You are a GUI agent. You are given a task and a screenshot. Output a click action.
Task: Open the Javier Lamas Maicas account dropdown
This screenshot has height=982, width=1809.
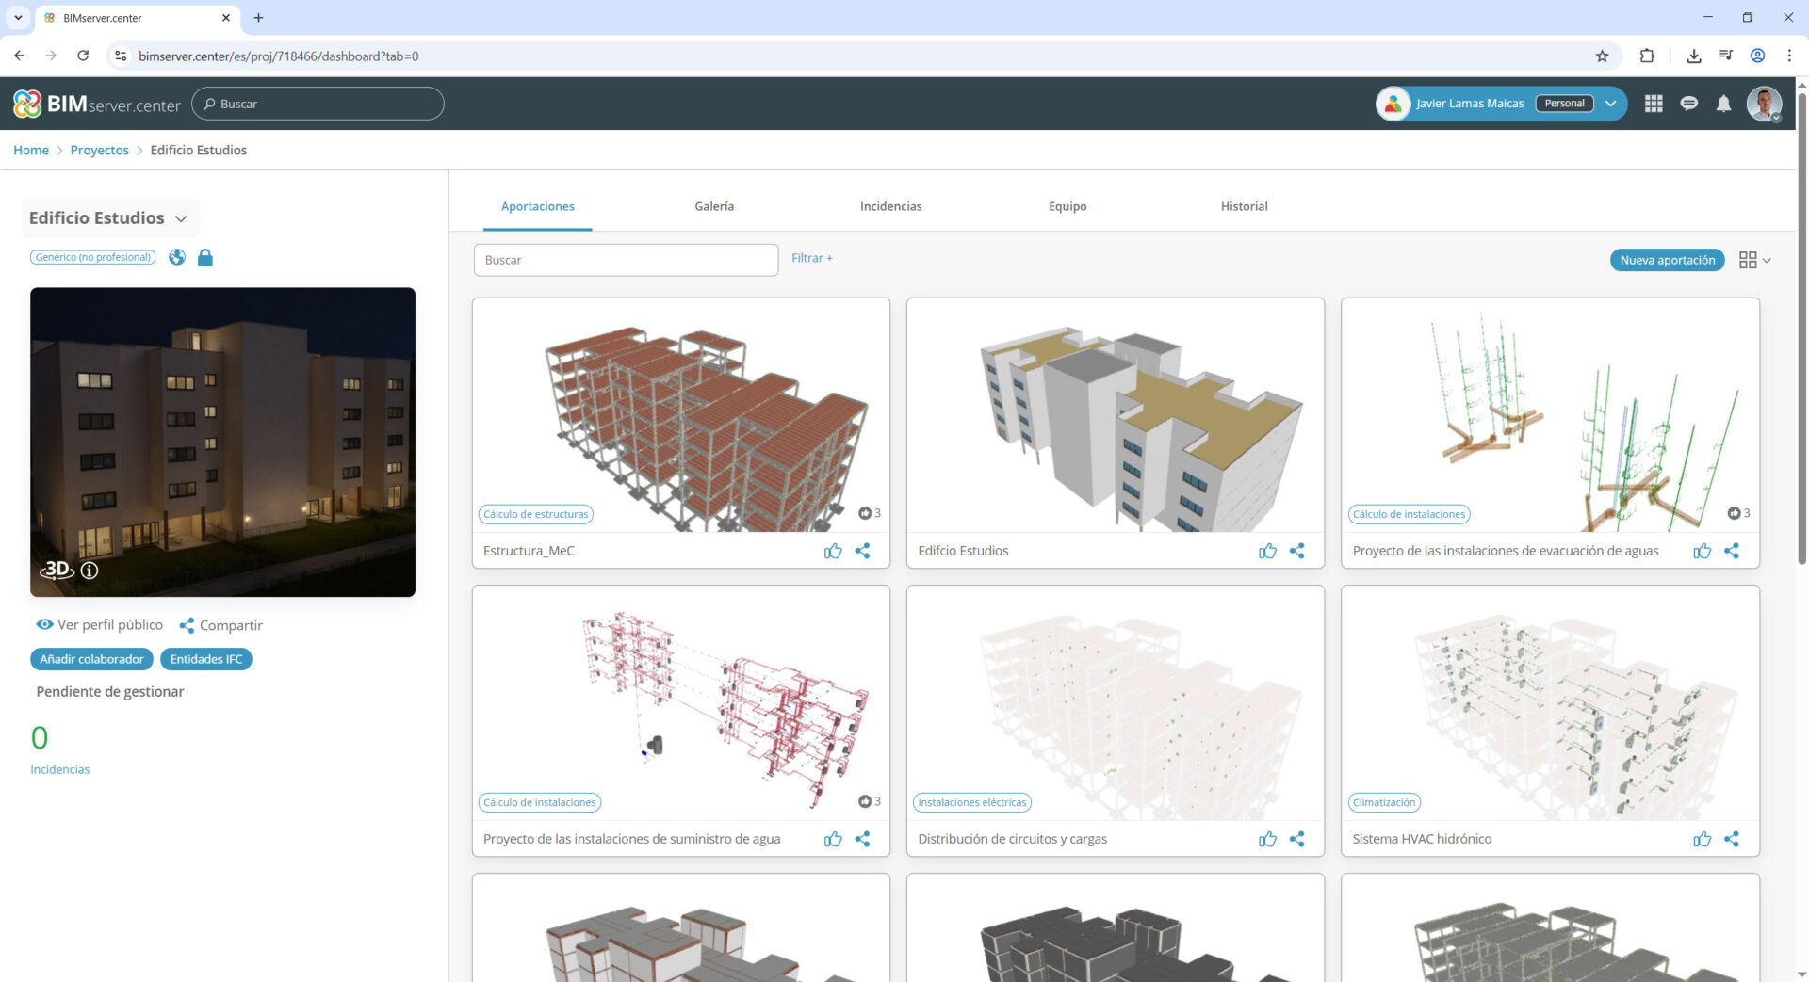click(1610, 104)
